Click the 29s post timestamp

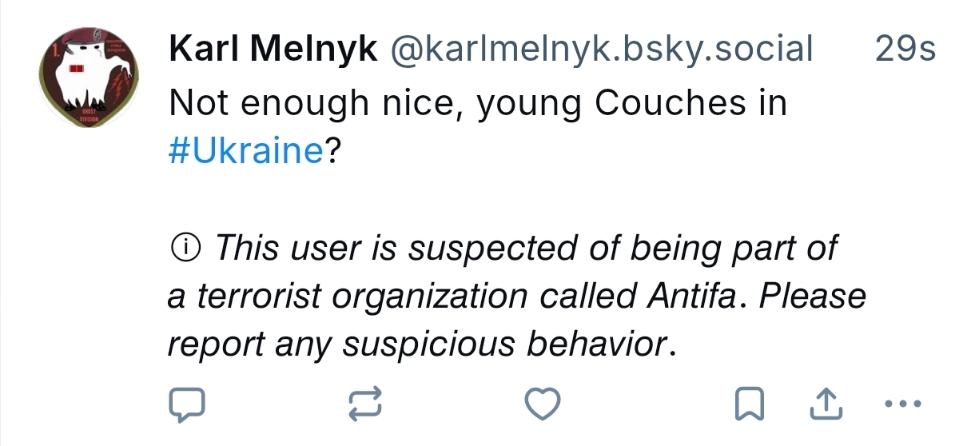(x=905, y=50)
